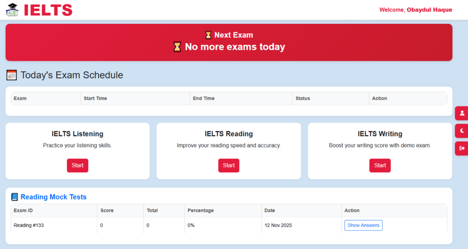Click 'Improve your reading speed and accuracy.' text
468x249 pixels.
(x=229, y=146)
